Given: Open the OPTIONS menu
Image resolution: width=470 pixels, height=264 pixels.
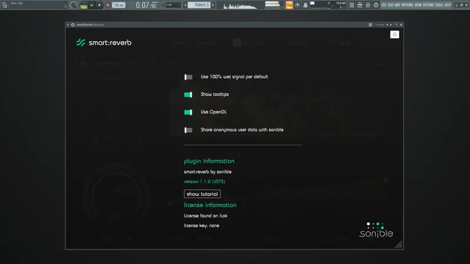Looking at the screenshot, I should pos(428,5).
